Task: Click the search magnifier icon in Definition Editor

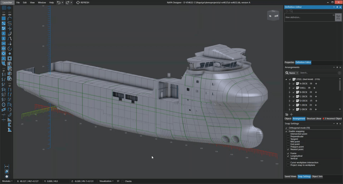Action: coord(291,11)
